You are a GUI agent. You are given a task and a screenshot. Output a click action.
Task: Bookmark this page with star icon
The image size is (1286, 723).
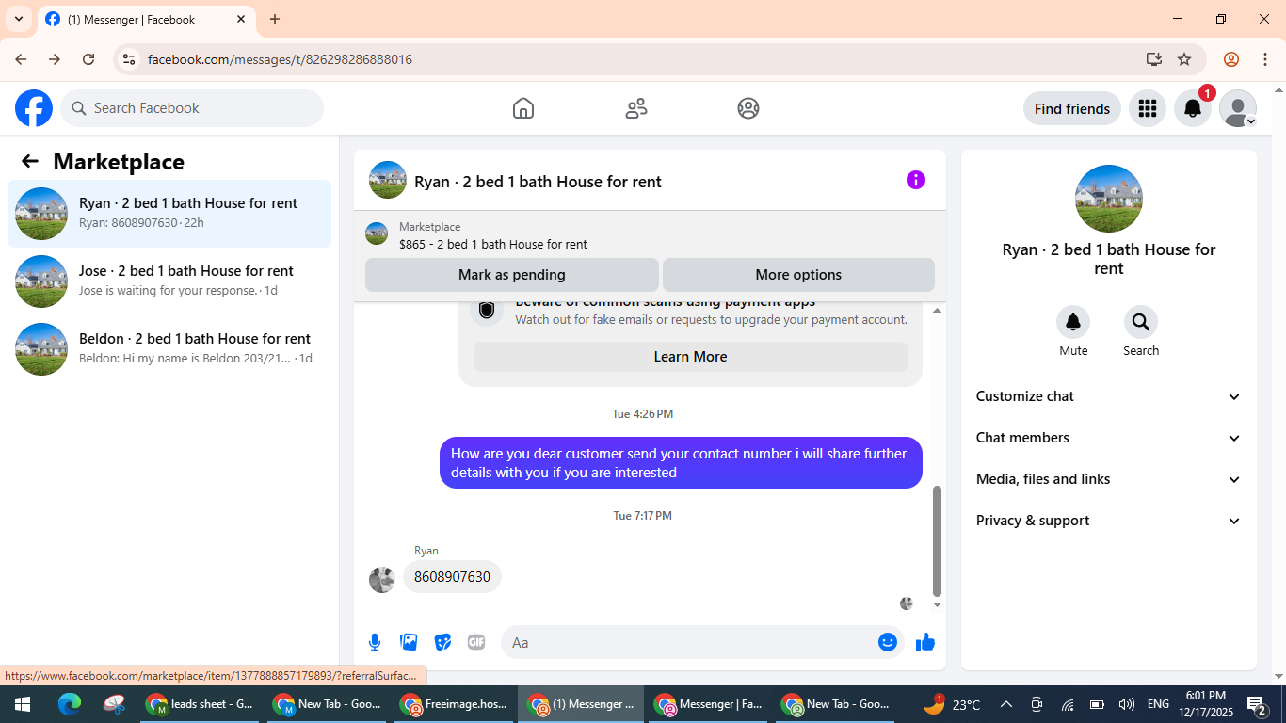point(1184,59)
